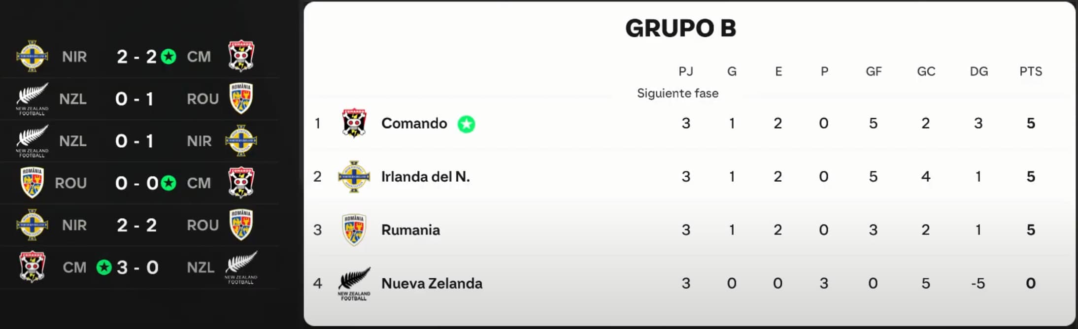The image size is (1078, 329).
Task: Click the GF column header
Action: [874, 71]
